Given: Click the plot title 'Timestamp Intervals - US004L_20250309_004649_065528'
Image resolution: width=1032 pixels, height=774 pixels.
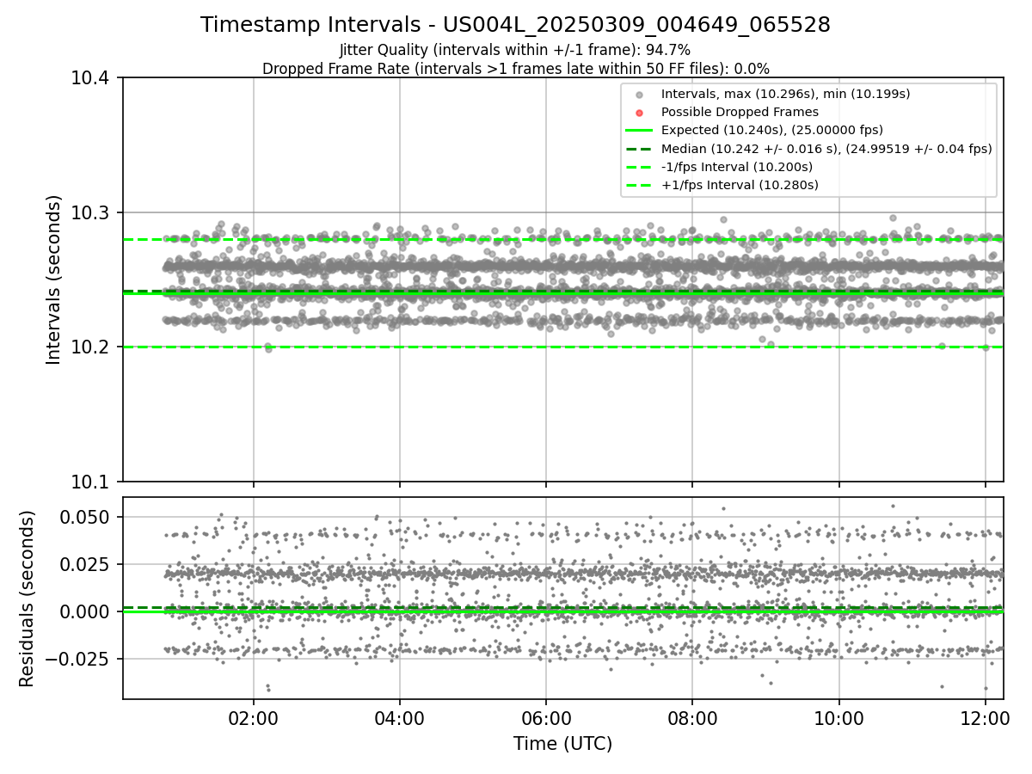Looking at the screenshot, I should click(x=515, y=25).
